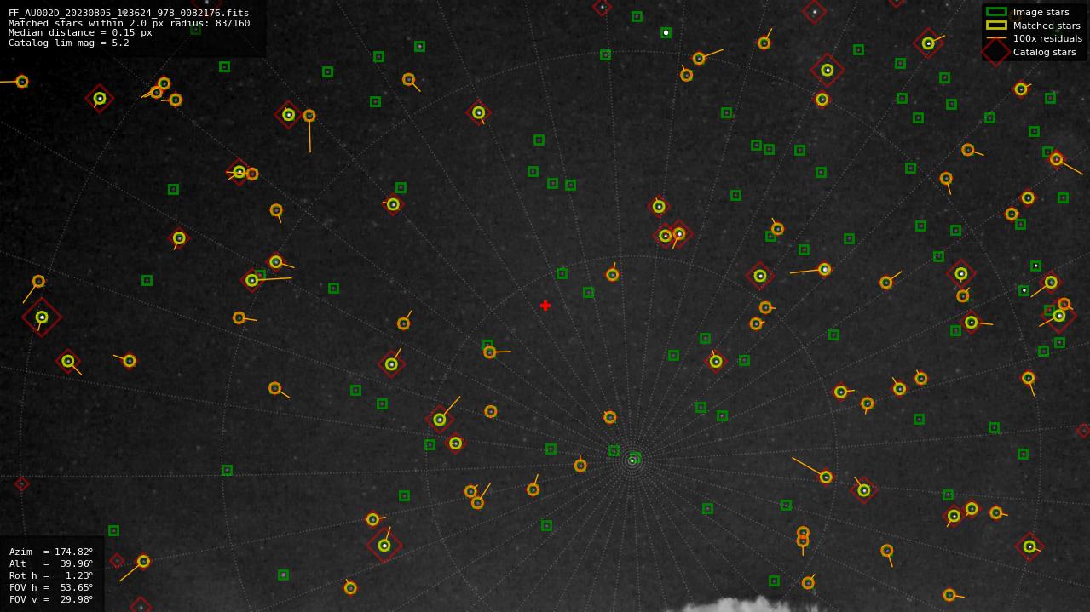Click the 'FOV h = 53.65°' value
This screenshot has width=1090, height=612.
(x=51, y=587)
